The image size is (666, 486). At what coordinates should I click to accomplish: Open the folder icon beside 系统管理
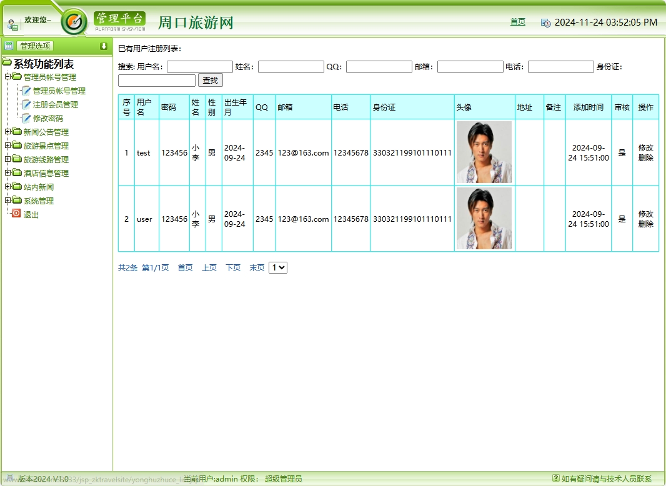pos(17,200)
